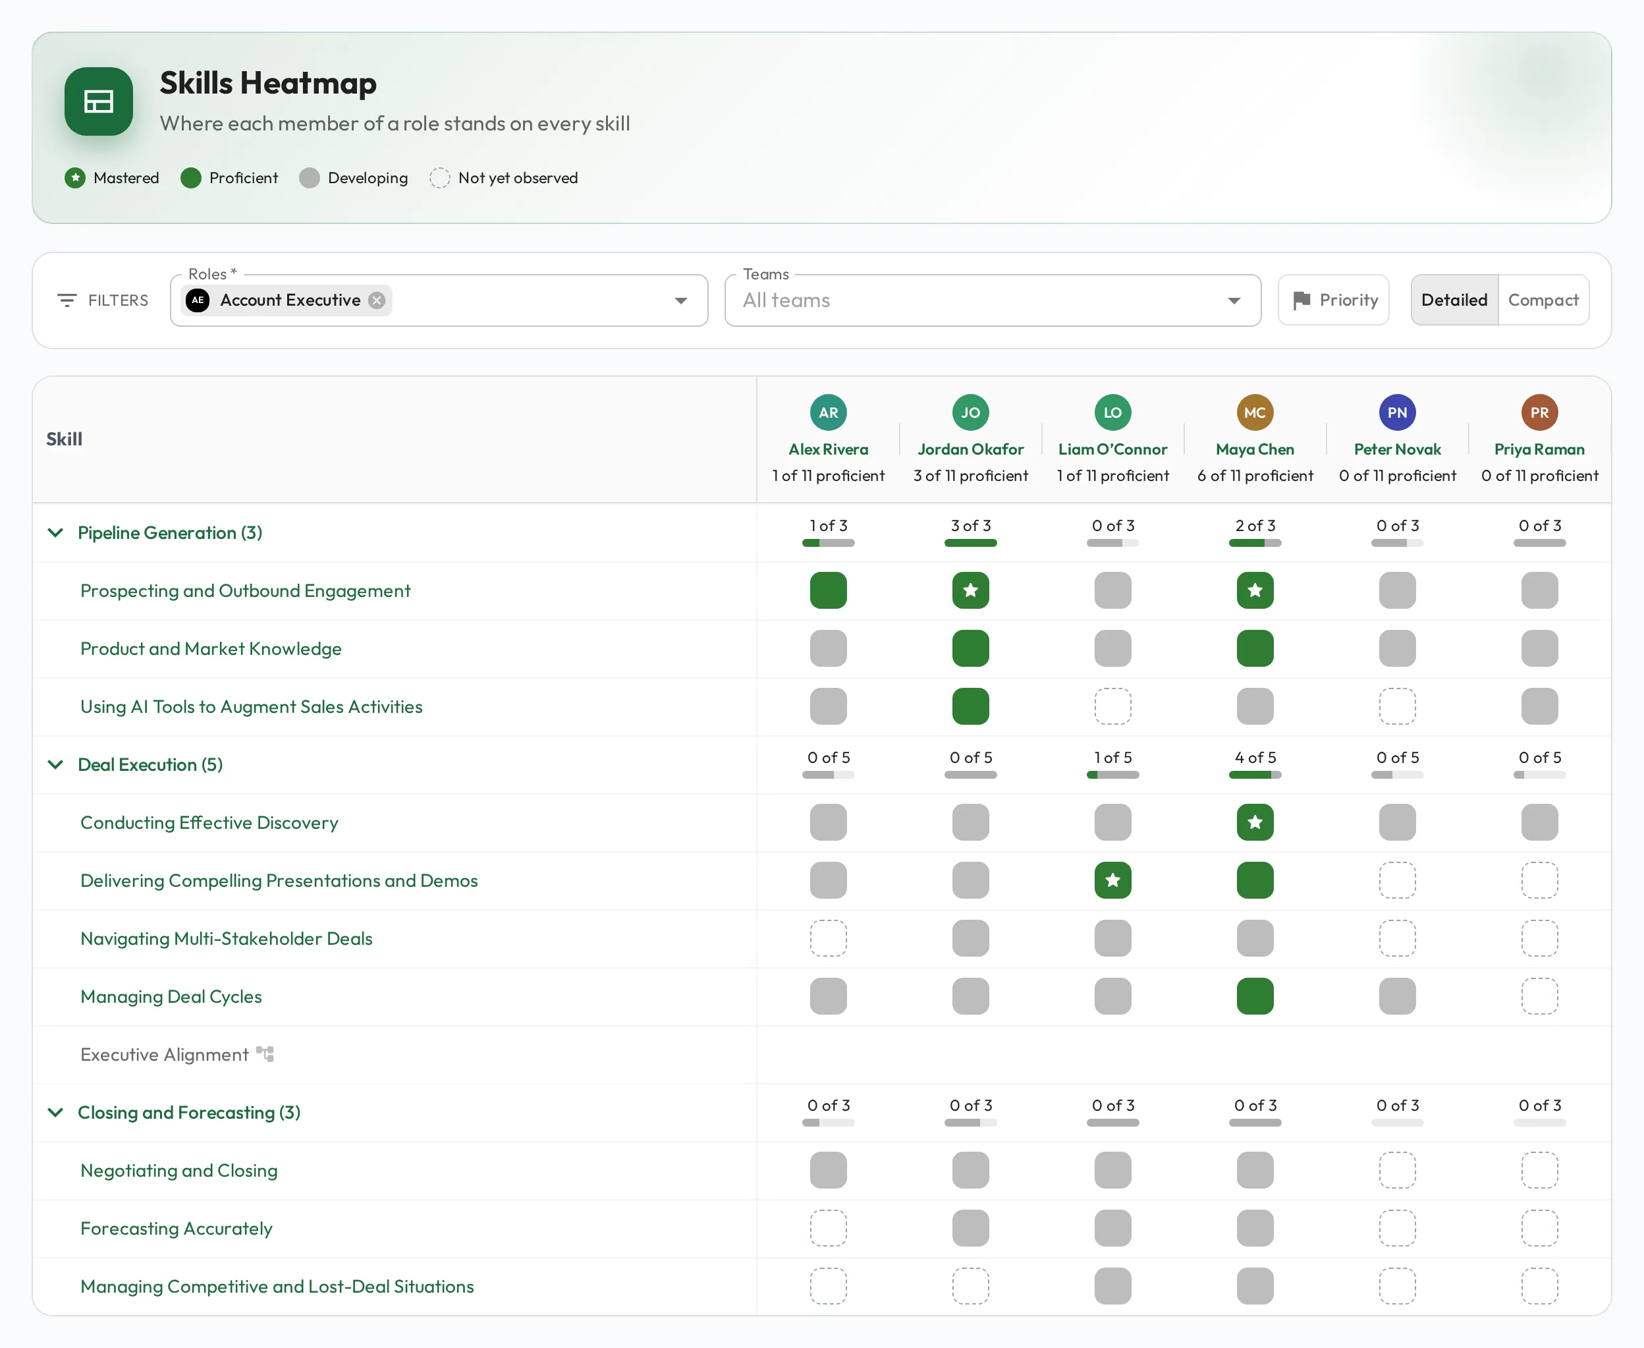Click Jordan Okafor's proficient Product Knowledge cell

click(x=970, y=649)
